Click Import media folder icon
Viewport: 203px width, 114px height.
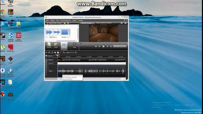[65, 23]
